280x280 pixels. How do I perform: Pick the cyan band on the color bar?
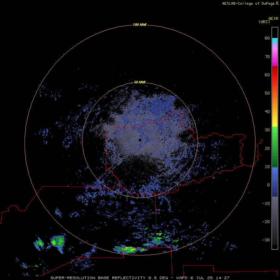[275, 41]
